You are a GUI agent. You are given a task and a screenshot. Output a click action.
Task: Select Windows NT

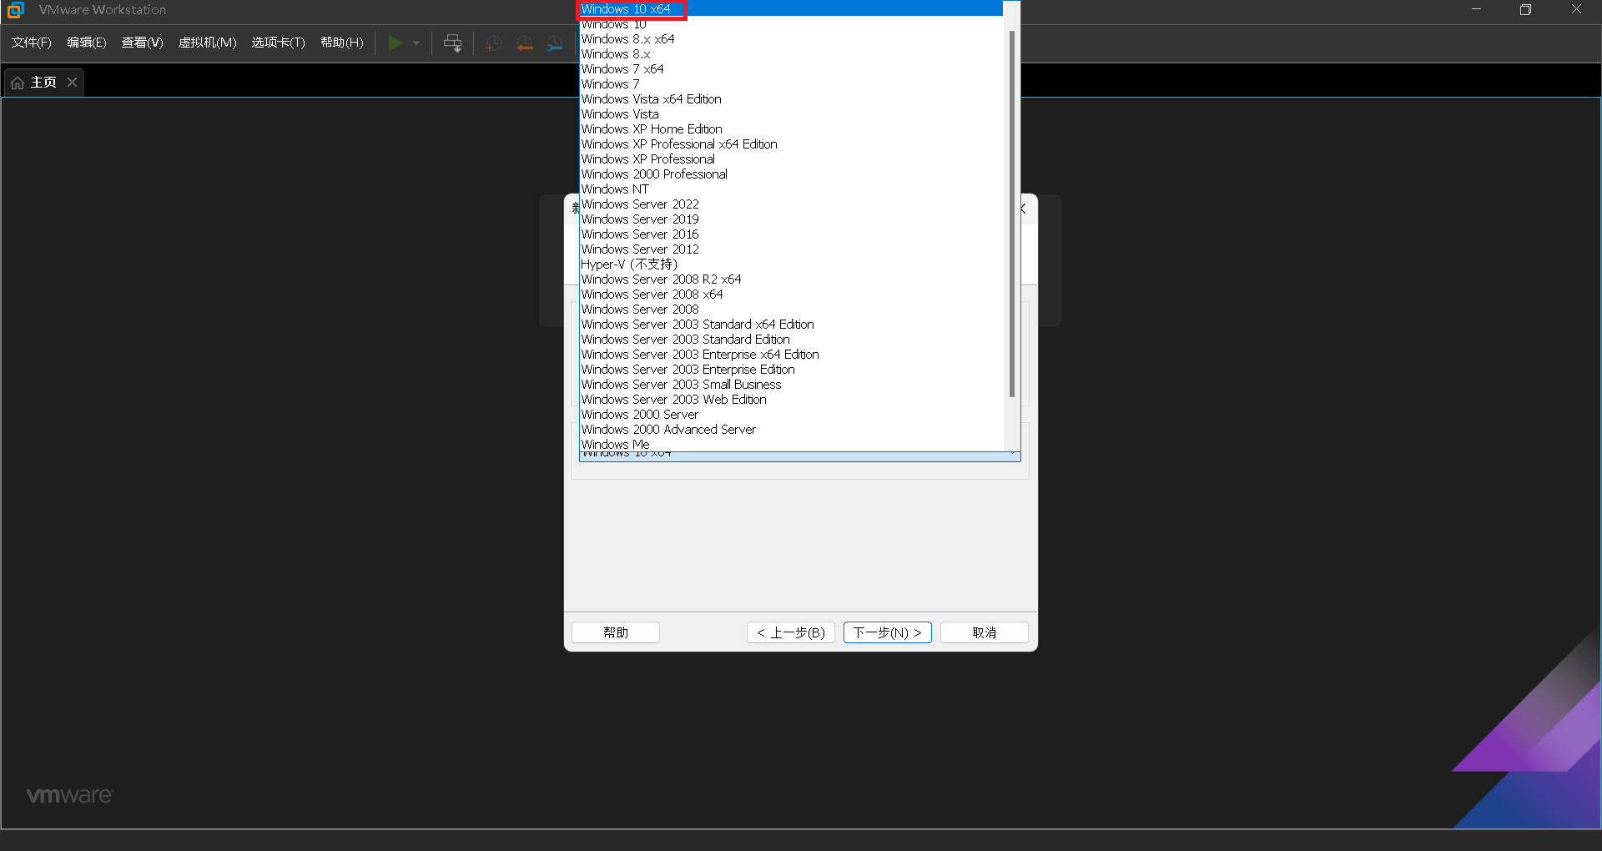791,189
